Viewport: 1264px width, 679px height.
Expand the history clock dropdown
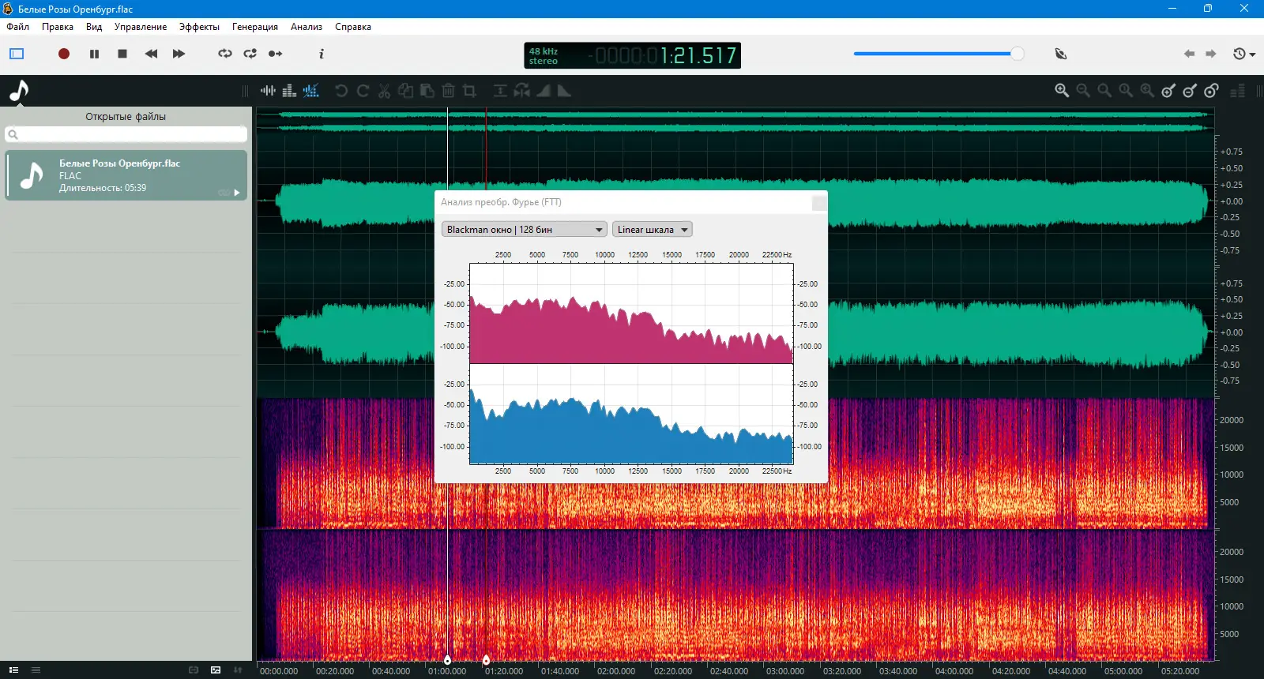(1244, 54)
